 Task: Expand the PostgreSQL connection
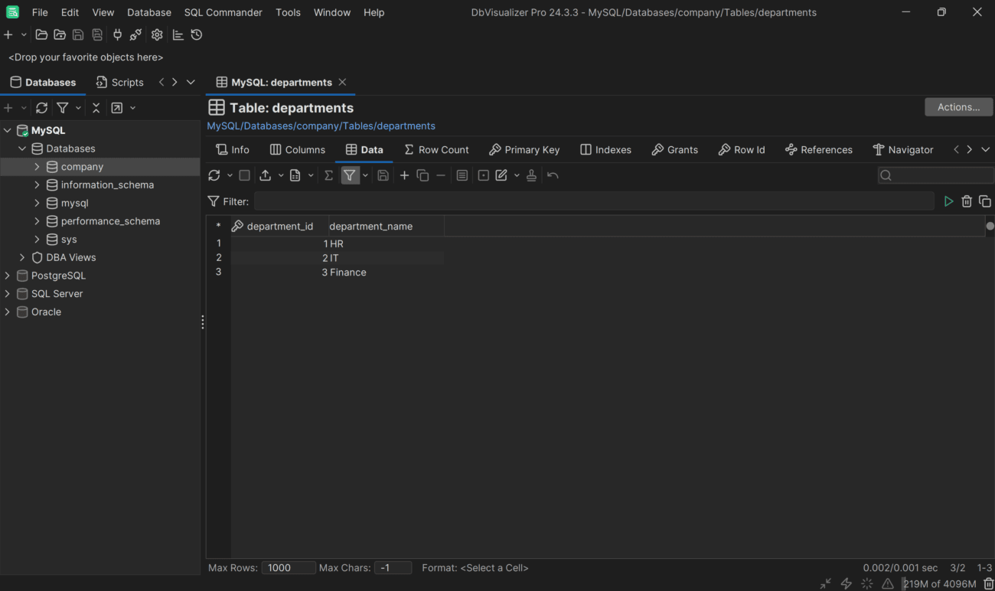(x=7, y=275)
